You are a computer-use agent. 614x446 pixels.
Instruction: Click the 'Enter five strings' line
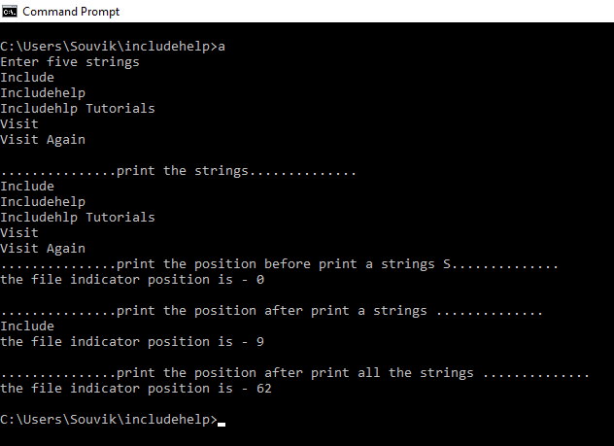(x=70, y=62)
